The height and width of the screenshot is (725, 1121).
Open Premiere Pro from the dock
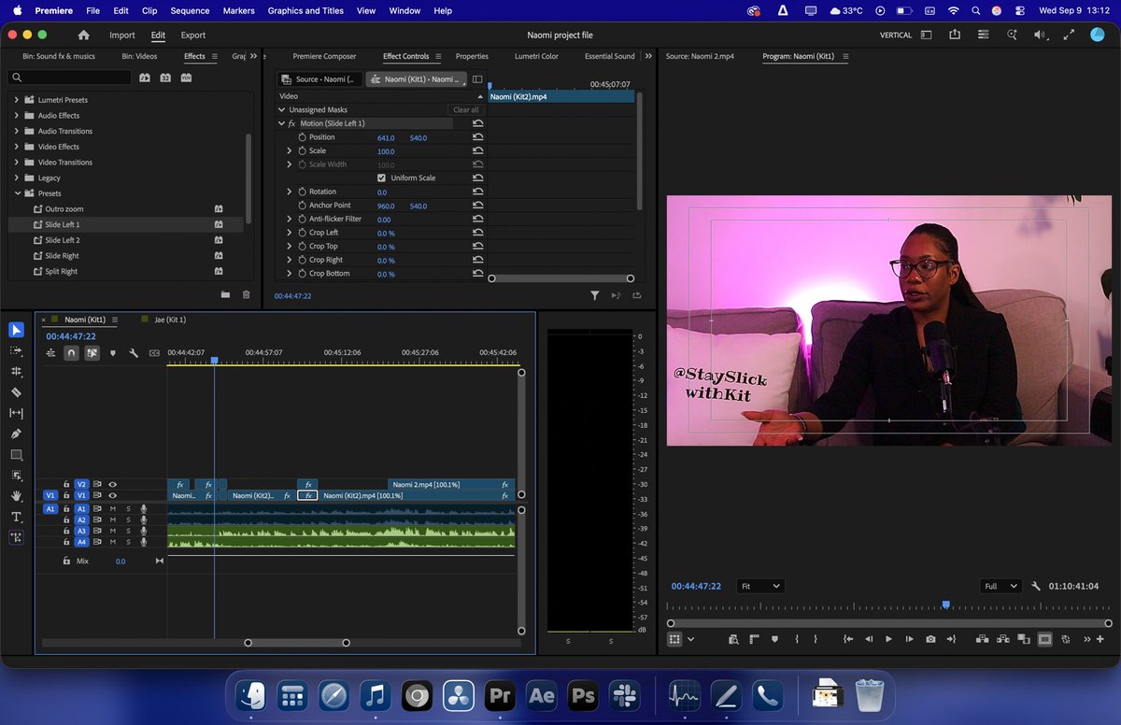pyautogui.click(x=500, y=695)
